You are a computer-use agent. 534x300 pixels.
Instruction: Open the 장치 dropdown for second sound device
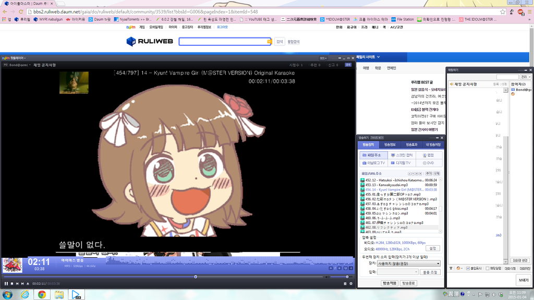[438, 264]
